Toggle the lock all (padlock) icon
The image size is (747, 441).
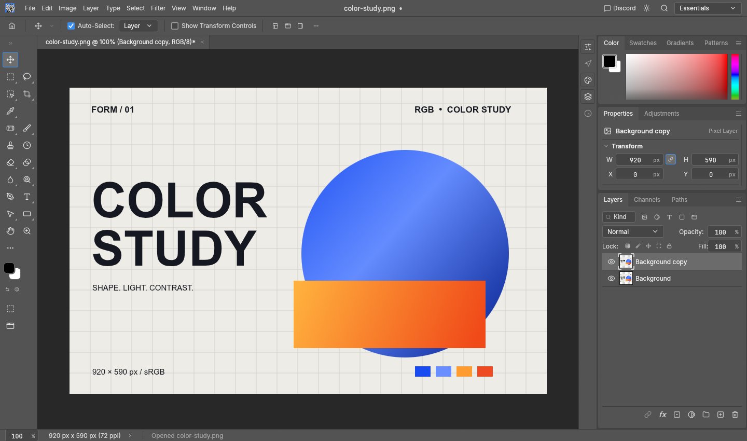pos(669,246)
